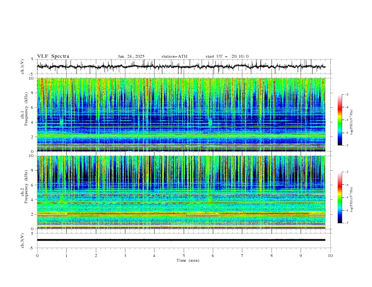Click the 'station=ATH' label
Screen dimensions: 372x287
[x=174, y=56]
